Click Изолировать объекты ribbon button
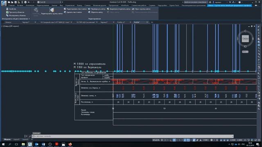 [x=16, y=16]
